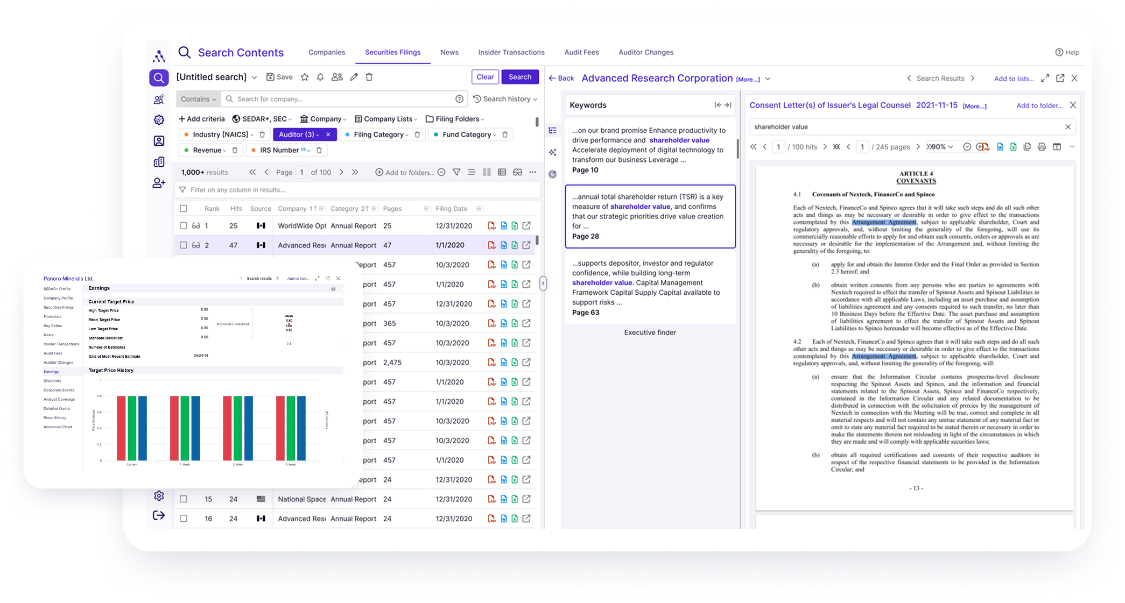Check the row 16 Advanced Research checkbox
The width and height of the screenshot is (1125, 603).
[x=184, y=519]
